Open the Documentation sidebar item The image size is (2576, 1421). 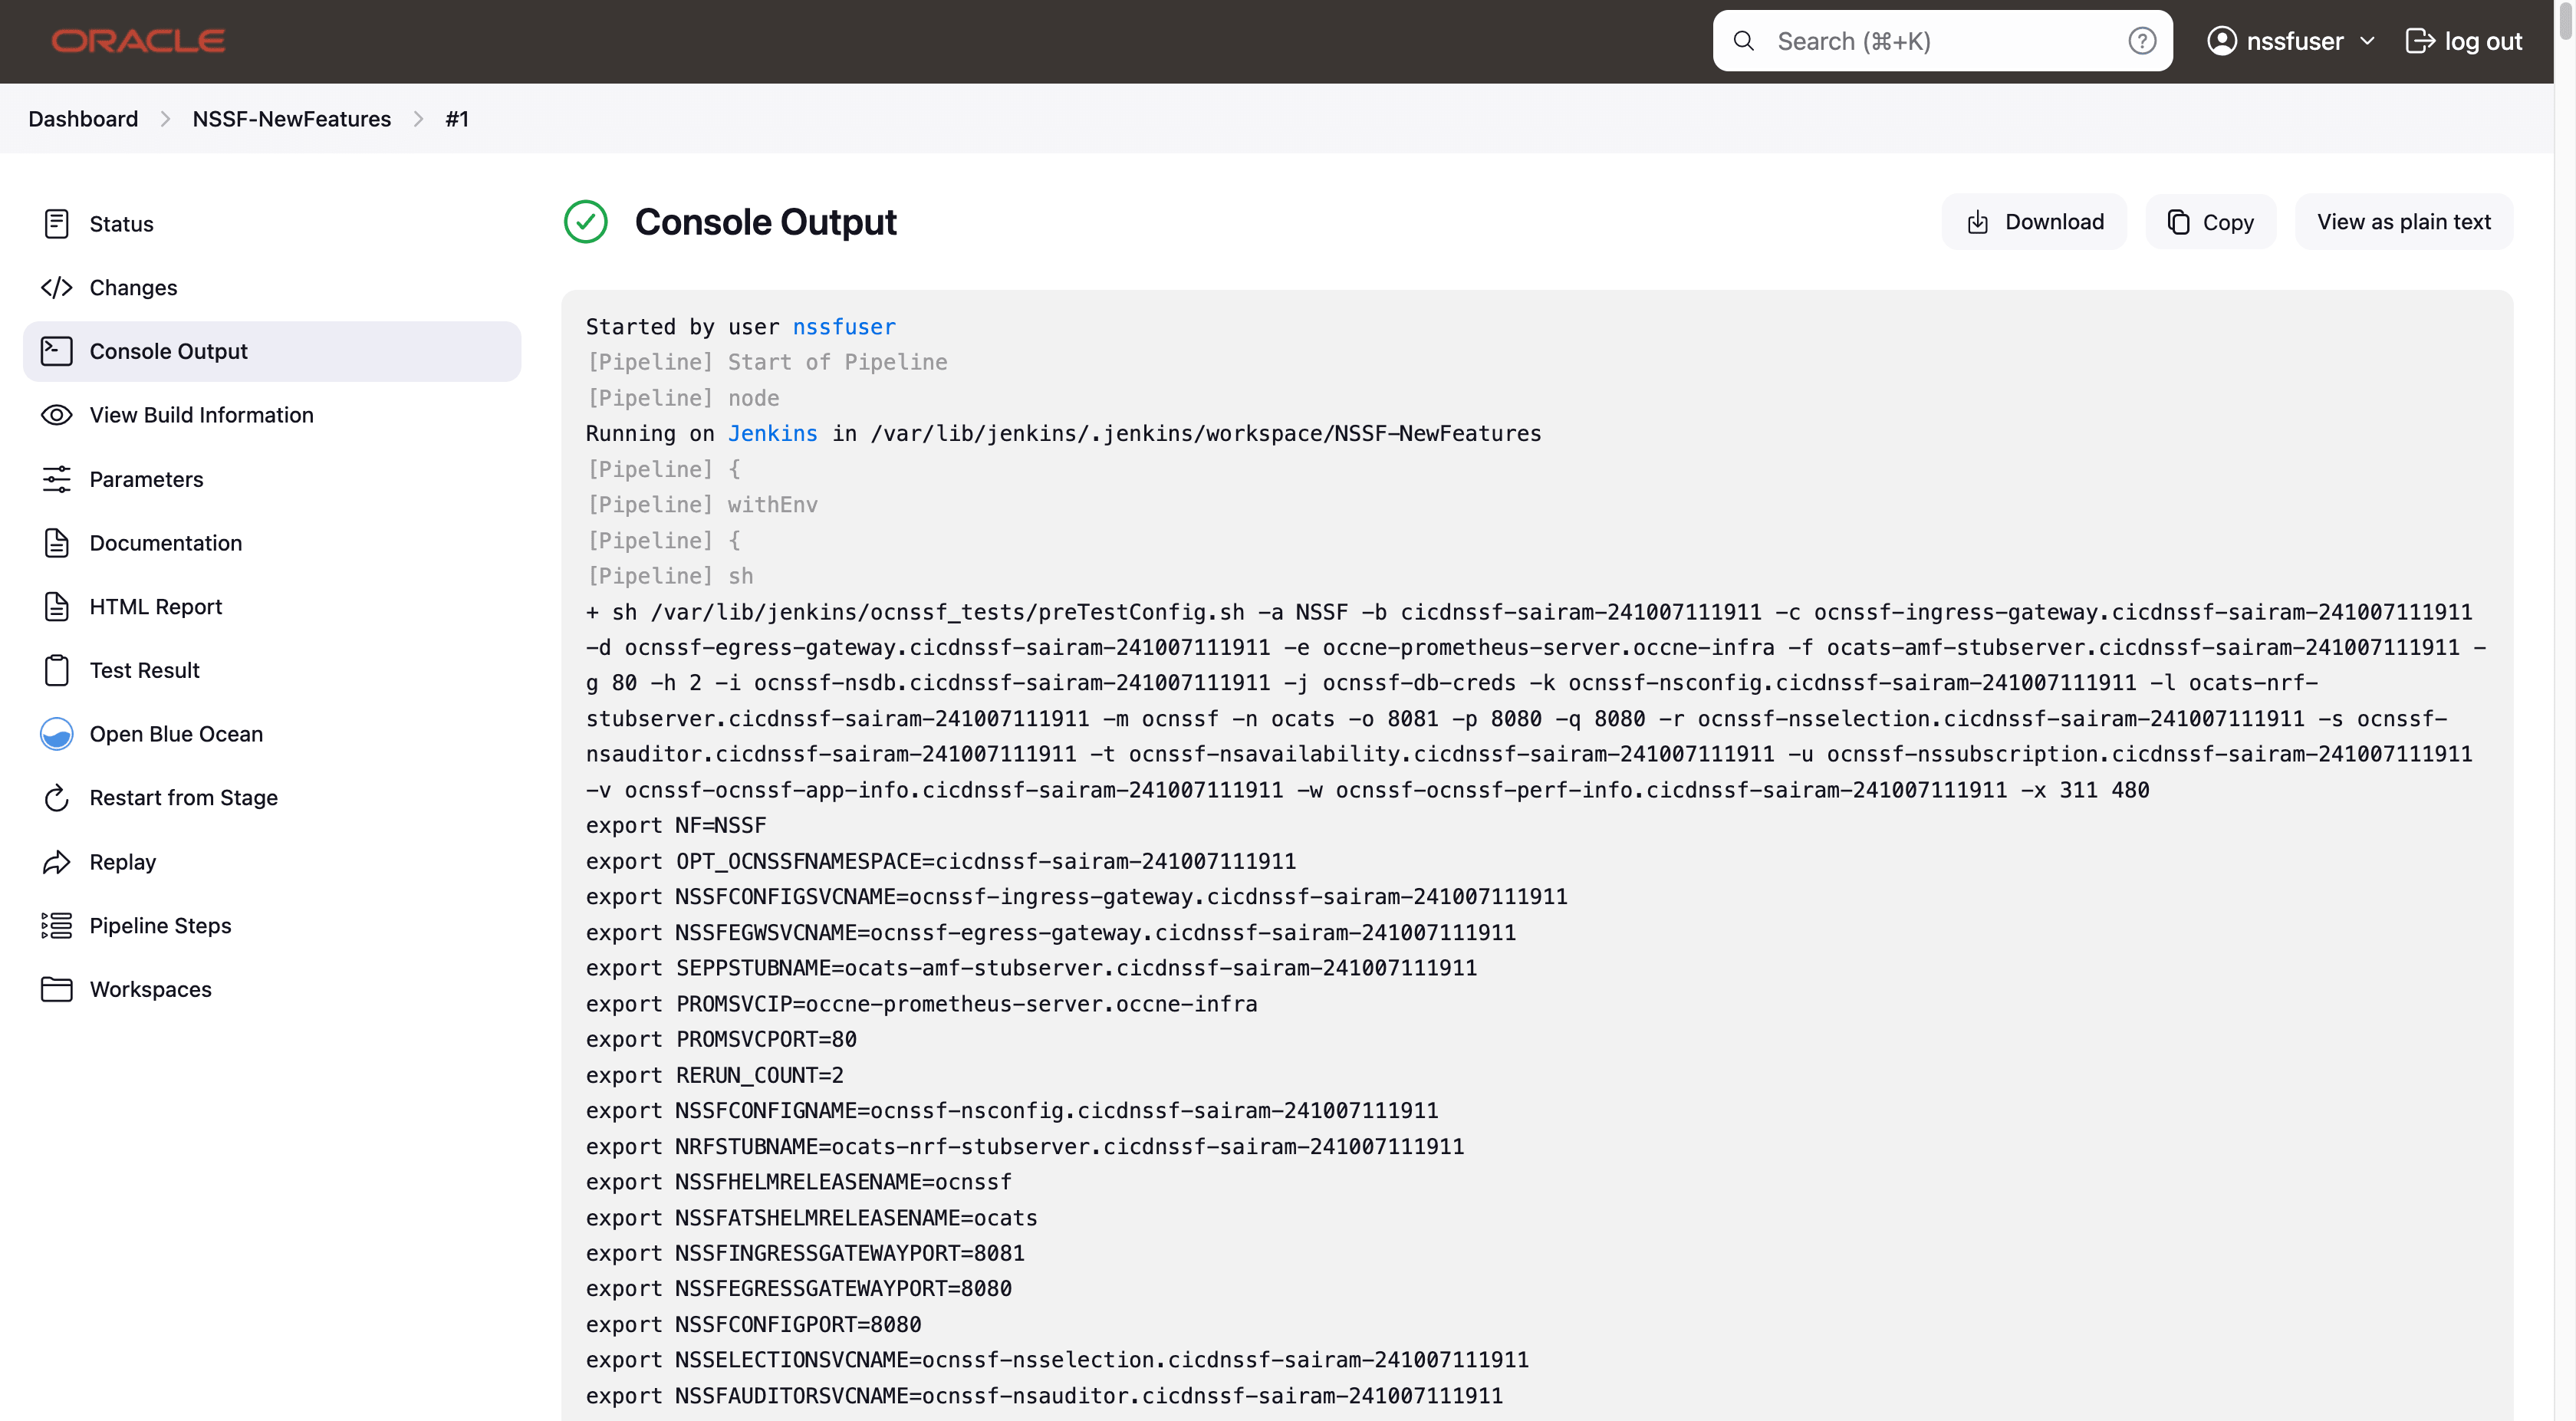(165, 543)
